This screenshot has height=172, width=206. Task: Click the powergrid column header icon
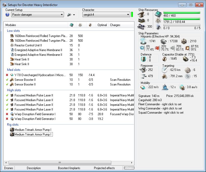pyautogui.click(x=80, y=25)
